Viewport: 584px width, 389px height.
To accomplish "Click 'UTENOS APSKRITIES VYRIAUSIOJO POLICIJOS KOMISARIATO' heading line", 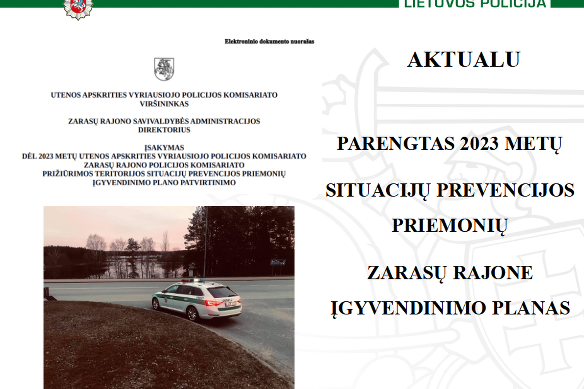I will 164,95.
